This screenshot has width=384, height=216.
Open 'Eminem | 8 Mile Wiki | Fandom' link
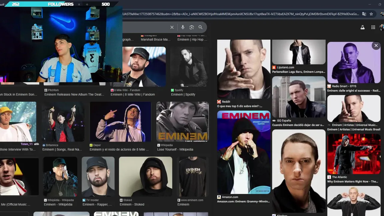click(x=133, y=94)
